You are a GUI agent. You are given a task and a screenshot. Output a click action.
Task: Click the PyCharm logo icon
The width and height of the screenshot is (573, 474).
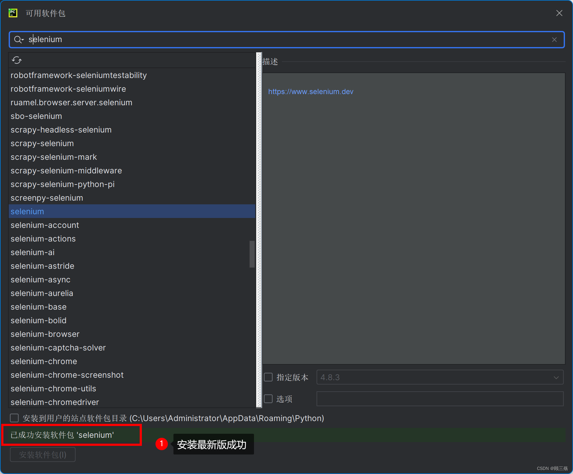coord(13,13)
